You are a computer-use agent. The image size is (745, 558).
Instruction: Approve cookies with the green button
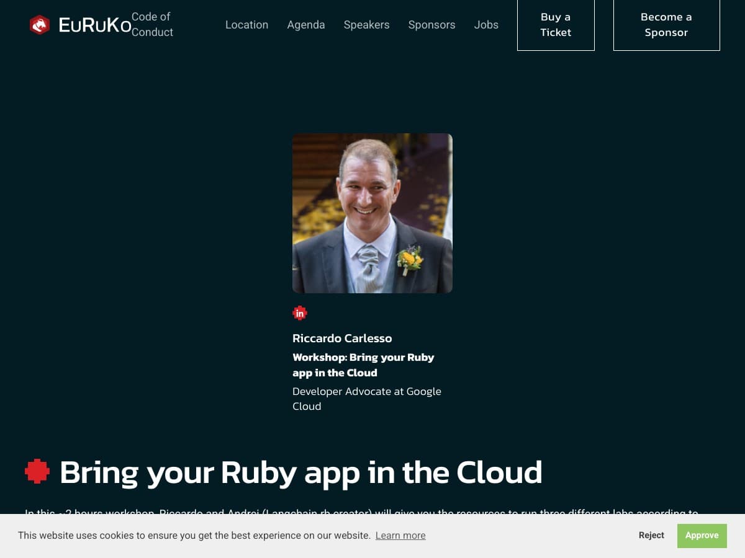click(x=702, y=536)
